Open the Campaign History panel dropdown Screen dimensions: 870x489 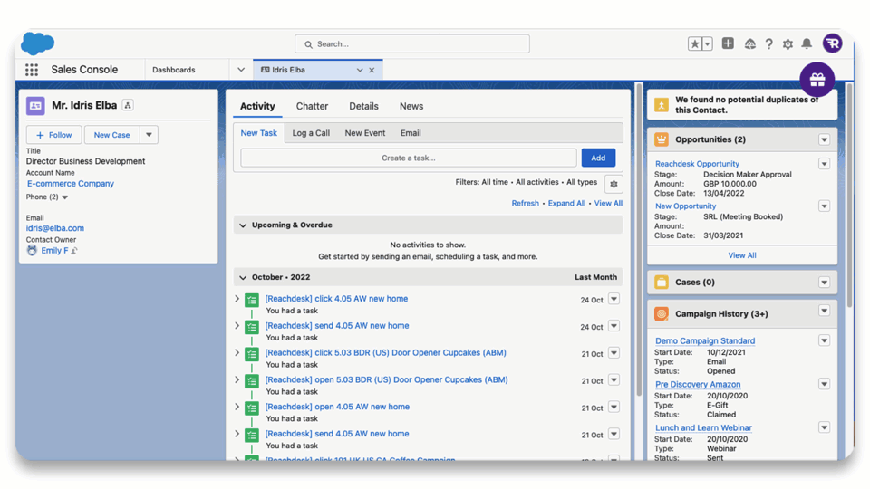824,311
